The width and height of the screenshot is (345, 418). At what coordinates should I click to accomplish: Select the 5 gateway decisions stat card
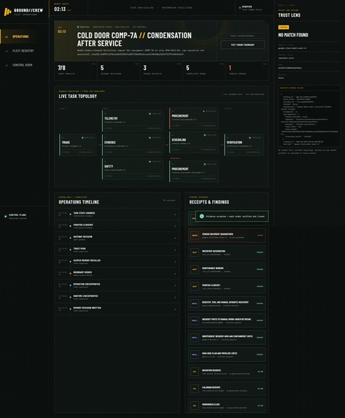[118, 71]
